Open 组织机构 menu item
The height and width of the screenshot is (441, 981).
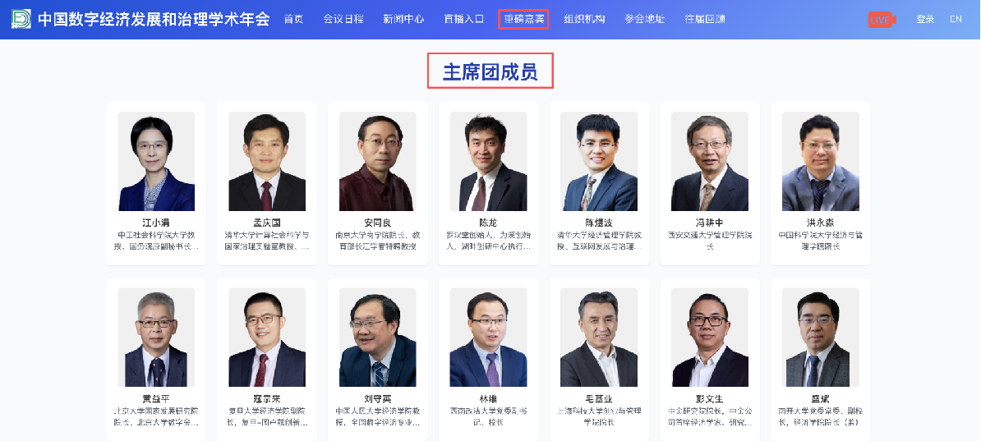[583, 19]
